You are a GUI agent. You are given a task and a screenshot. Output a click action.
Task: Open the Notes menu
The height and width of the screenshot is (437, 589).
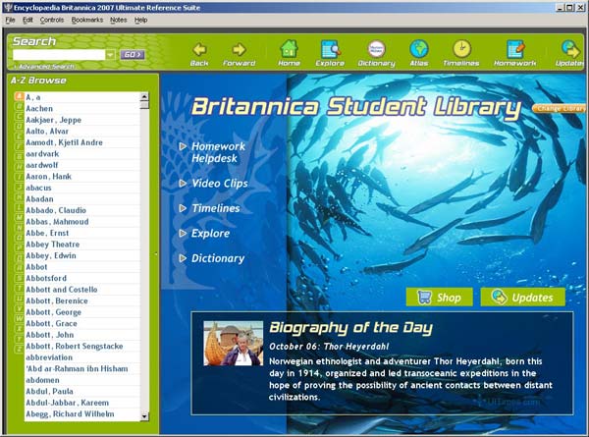coord(119,20)
